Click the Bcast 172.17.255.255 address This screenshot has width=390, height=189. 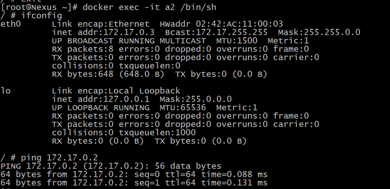(216, 32)
